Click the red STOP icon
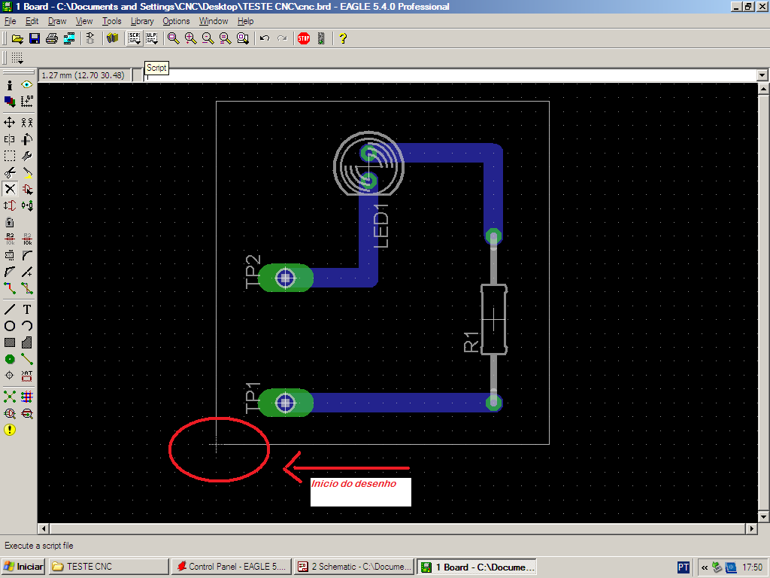The height and width of the screenshot is (578, 770). [x=304, y=38]
